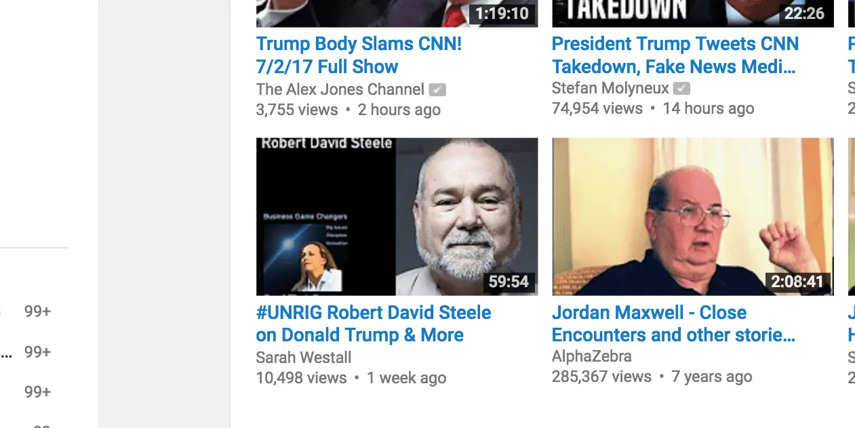This screenshot has height=428, width=855.
Task: Visit AlphaZebra channel page
Action: tap(592, 356)
